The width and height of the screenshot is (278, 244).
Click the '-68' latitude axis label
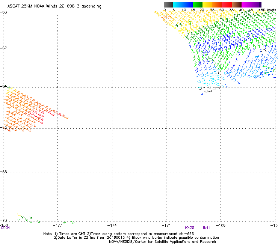pos(3,172)
